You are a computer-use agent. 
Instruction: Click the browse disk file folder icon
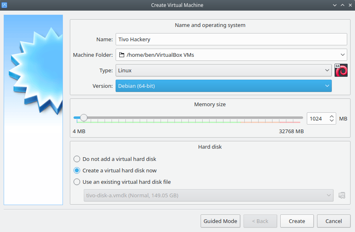point(342,195)
